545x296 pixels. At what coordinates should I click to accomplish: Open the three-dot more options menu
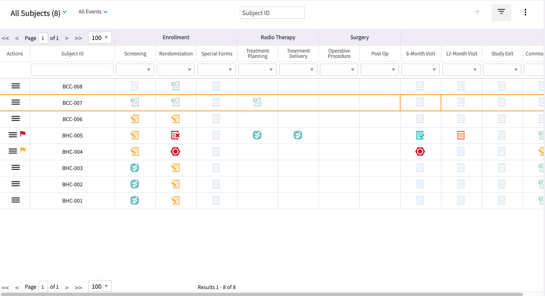[x=525, y=12]
